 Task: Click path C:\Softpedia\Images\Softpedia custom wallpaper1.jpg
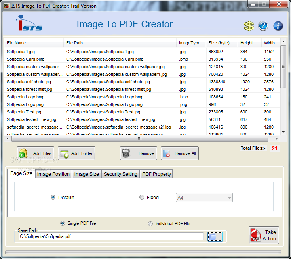[116, 75]
